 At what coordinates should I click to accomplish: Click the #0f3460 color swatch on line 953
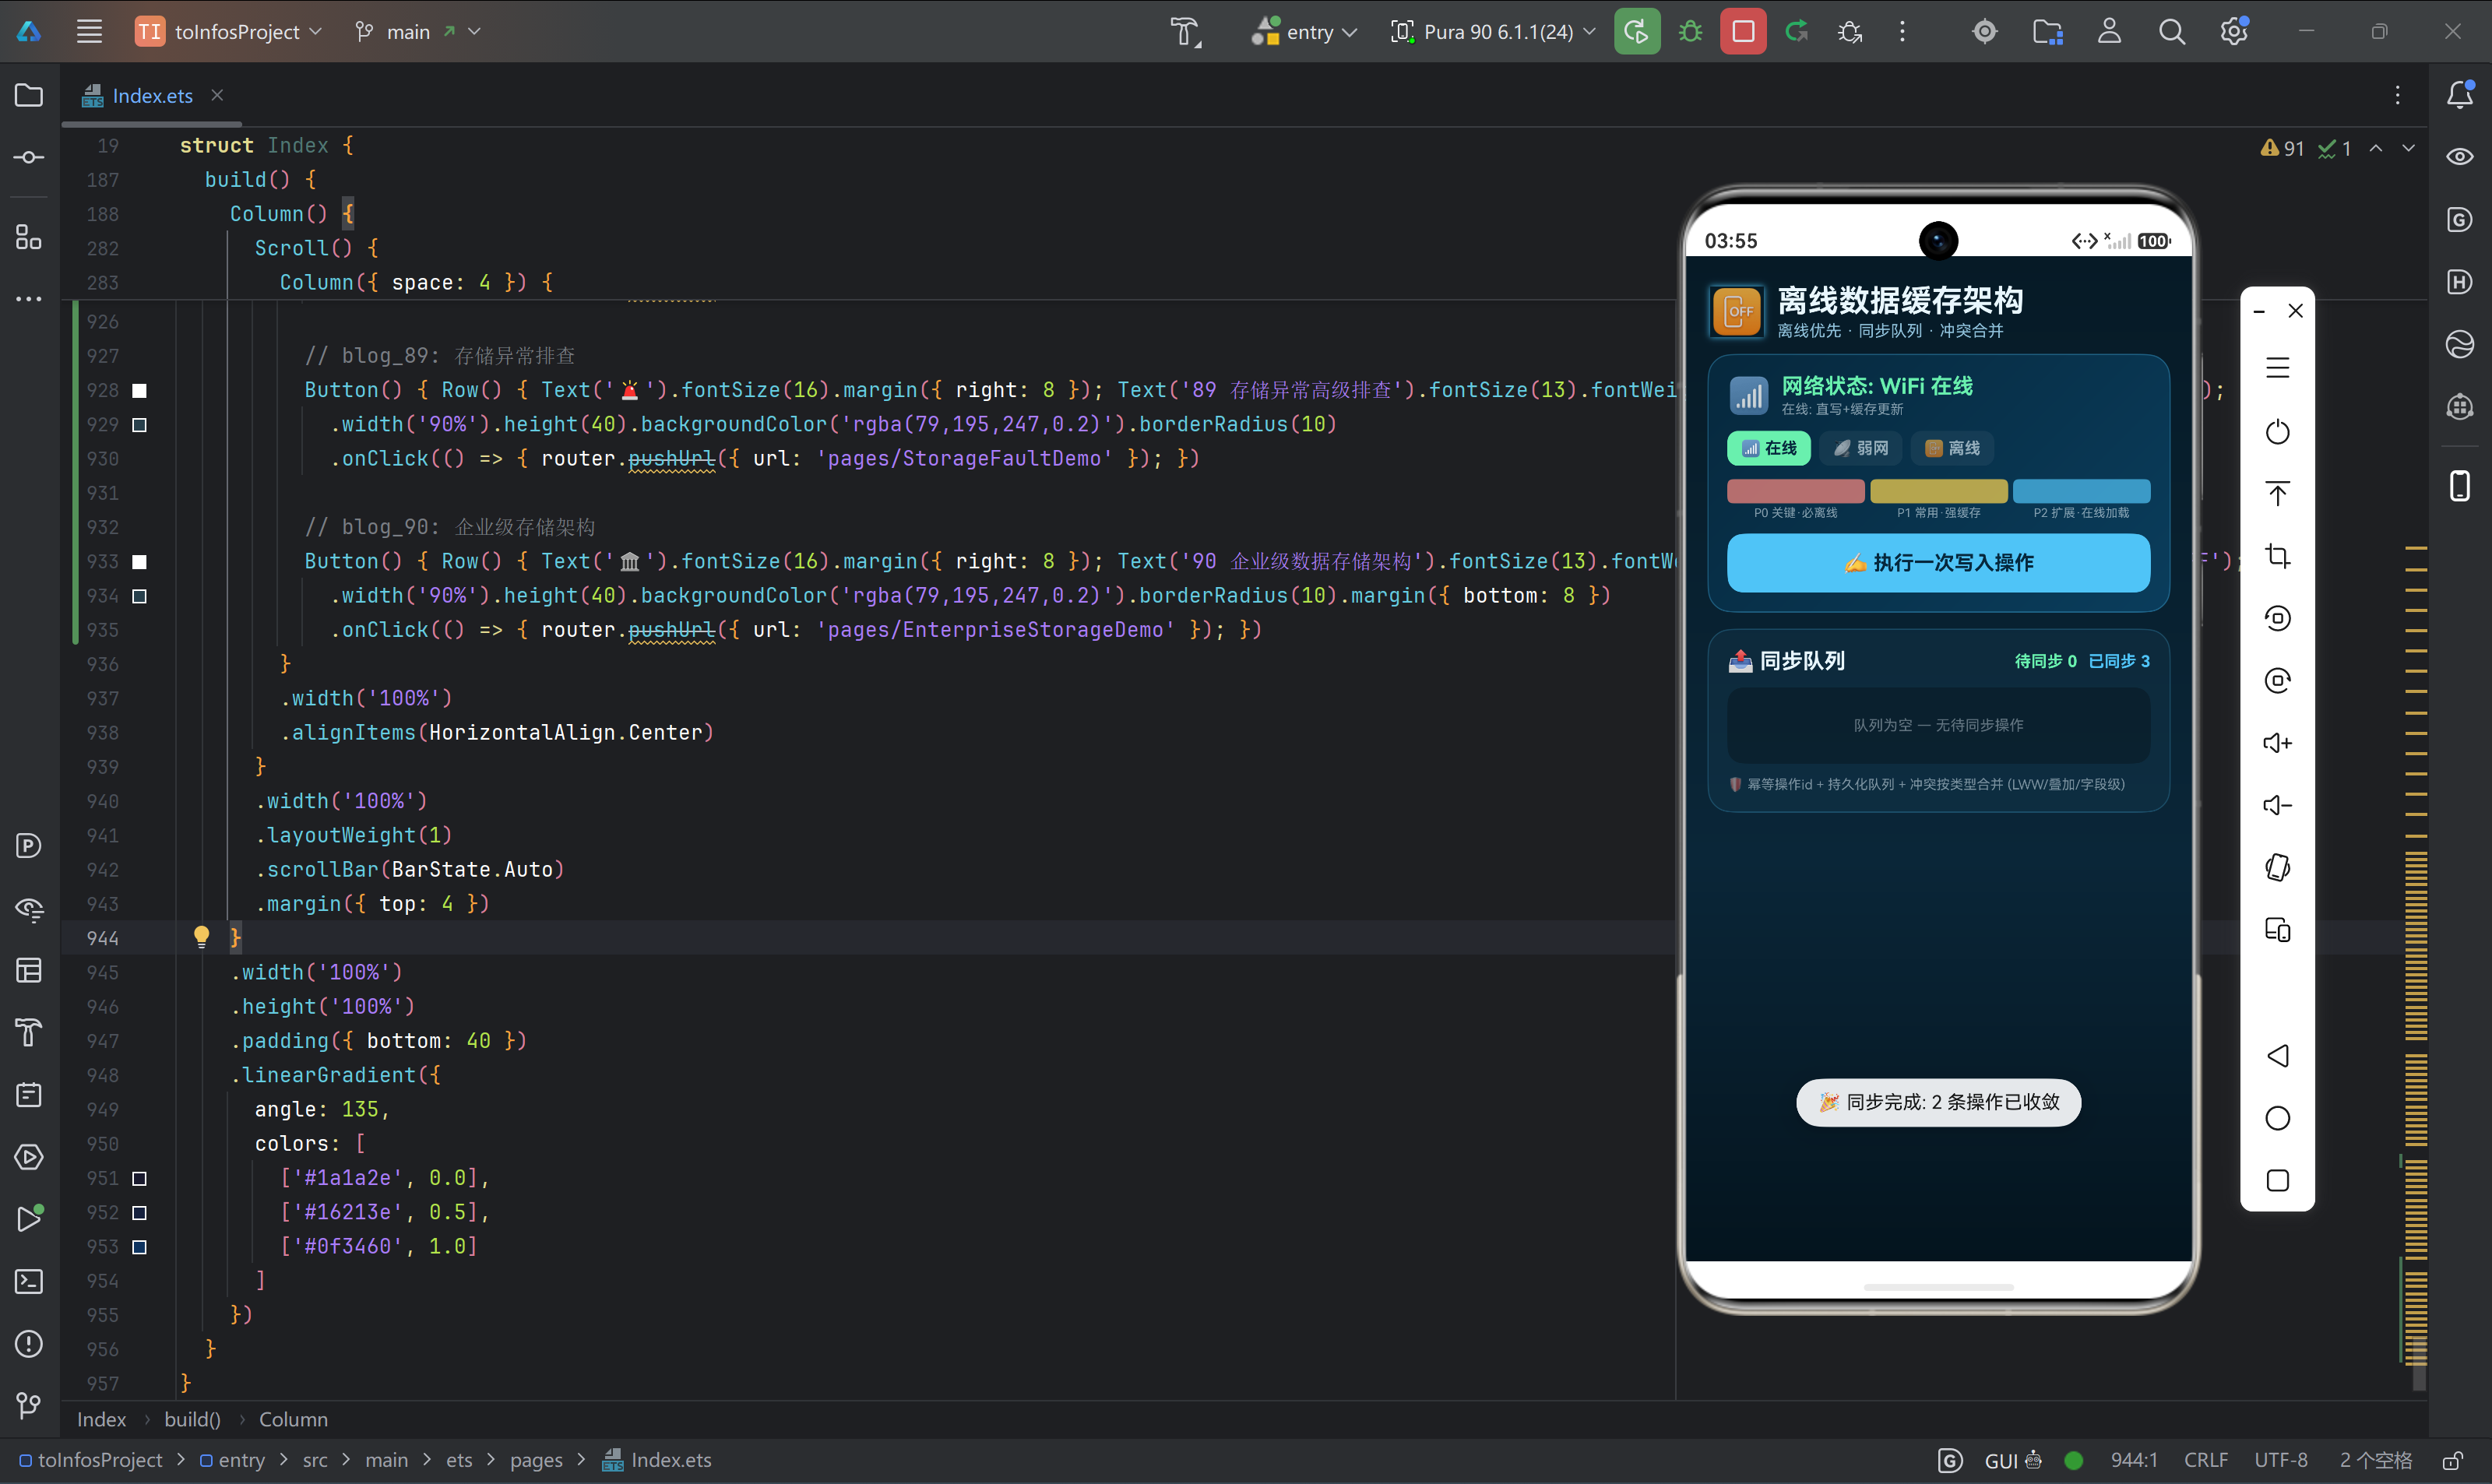(140, 1247)
